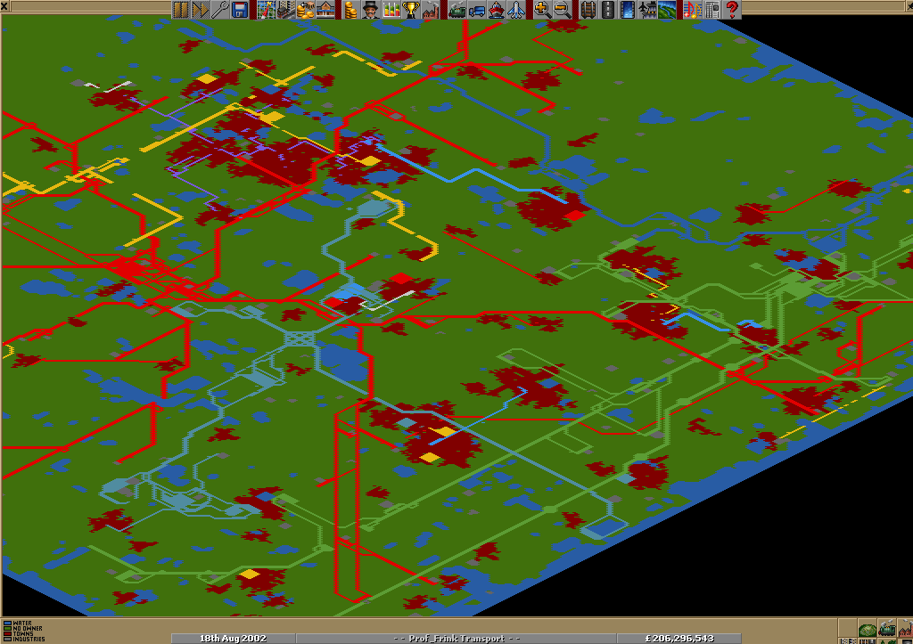Switch map to contour view icon
This screenshot has width=913, height=644.
(x=867, y=630)
